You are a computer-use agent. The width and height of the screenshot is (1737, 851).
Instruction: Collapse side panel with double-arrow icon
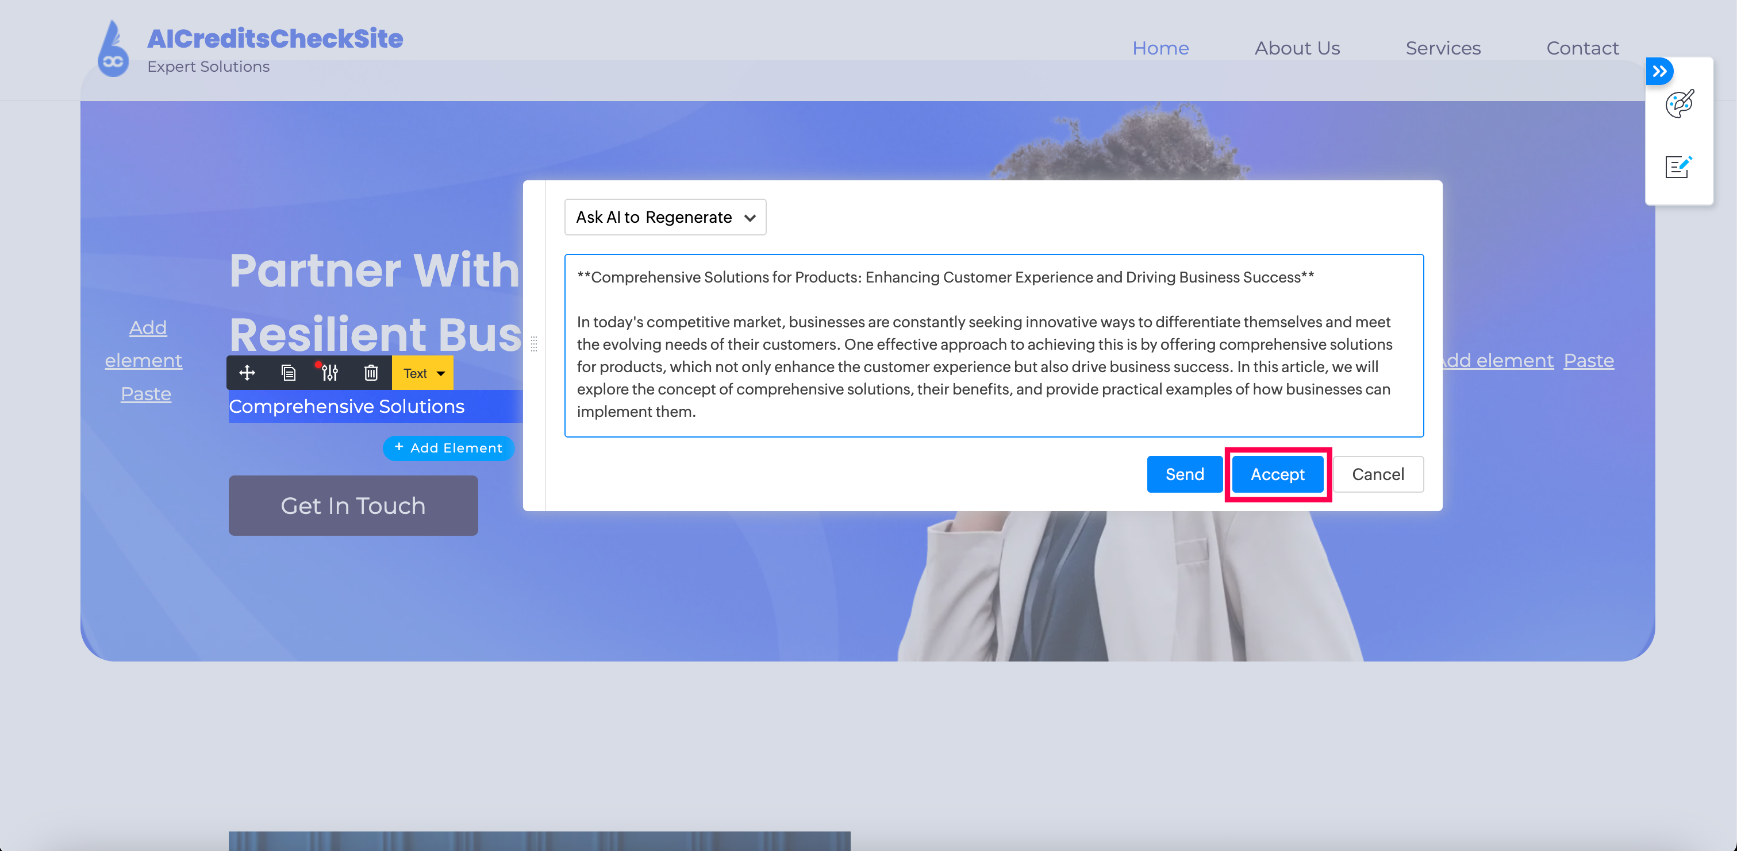[1659, 71]
